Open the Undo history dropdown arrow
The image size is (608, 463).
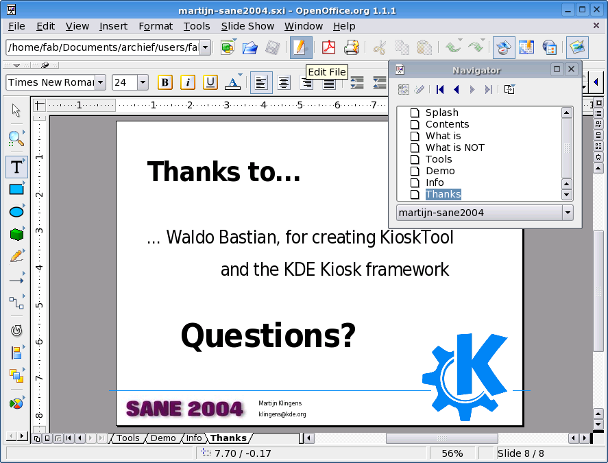[x=460, y=40]
